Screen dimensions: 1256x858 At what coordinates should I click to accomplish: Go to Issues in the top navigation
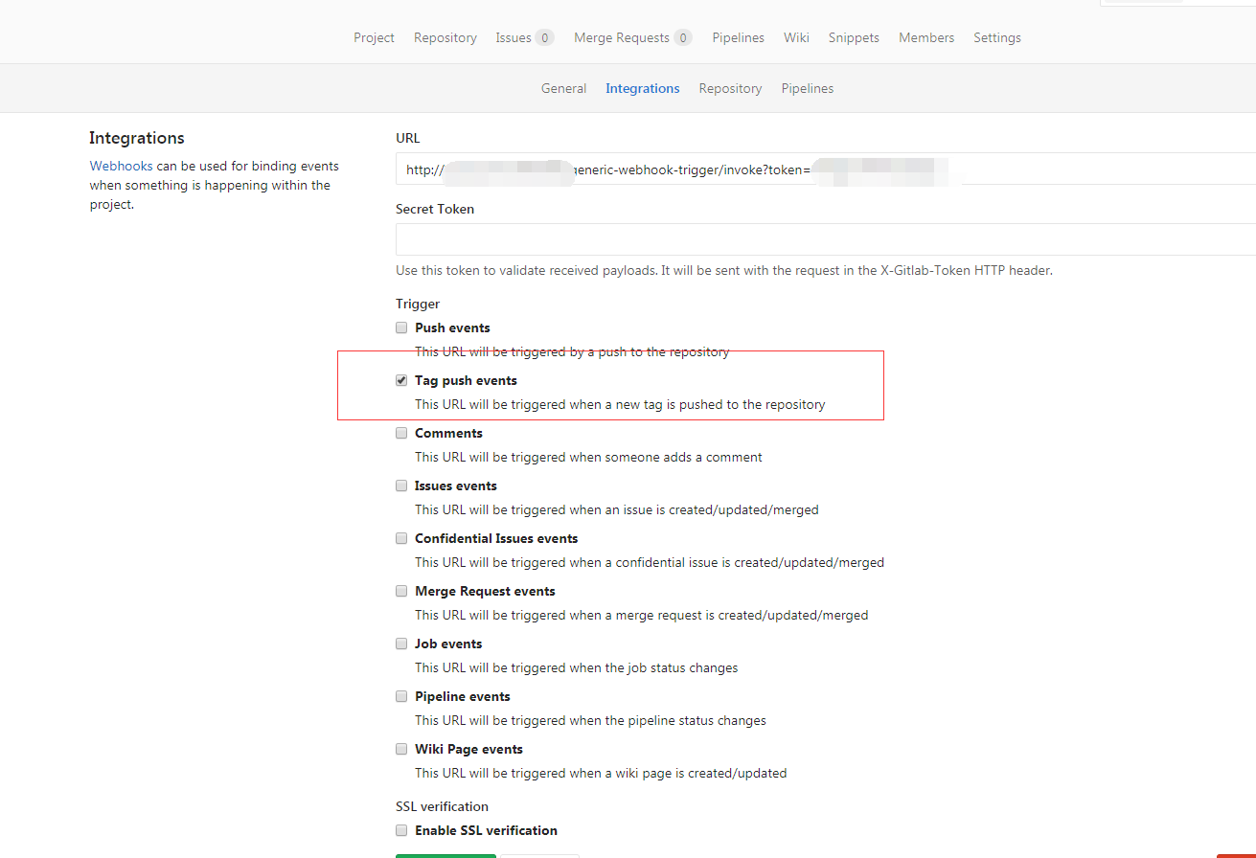pyautogui.click(x=514, y=37)
